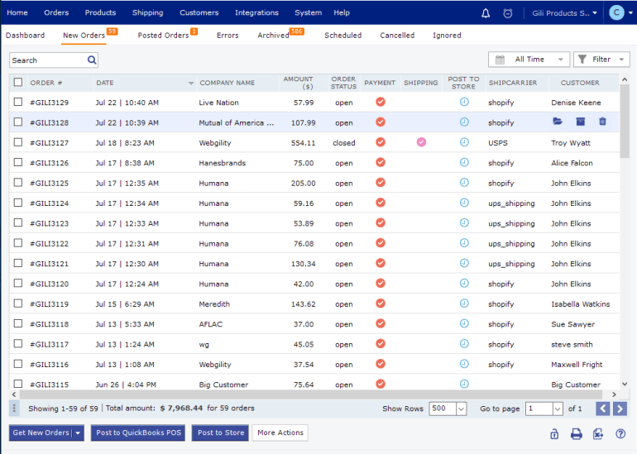Open help via question mark icon
This screenshot has width=637, height=454.
(620, 433)
